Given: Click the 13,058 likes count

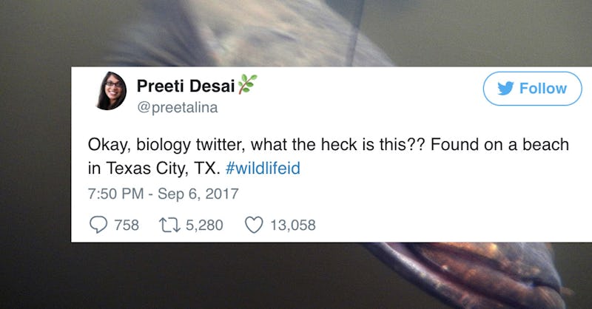Looking at the screenshot, I should coord(293,225).
